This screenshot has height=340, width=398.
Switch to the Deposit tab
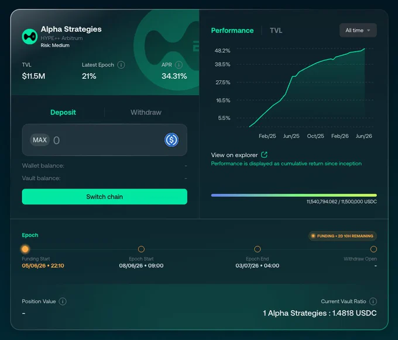point(63,112)
